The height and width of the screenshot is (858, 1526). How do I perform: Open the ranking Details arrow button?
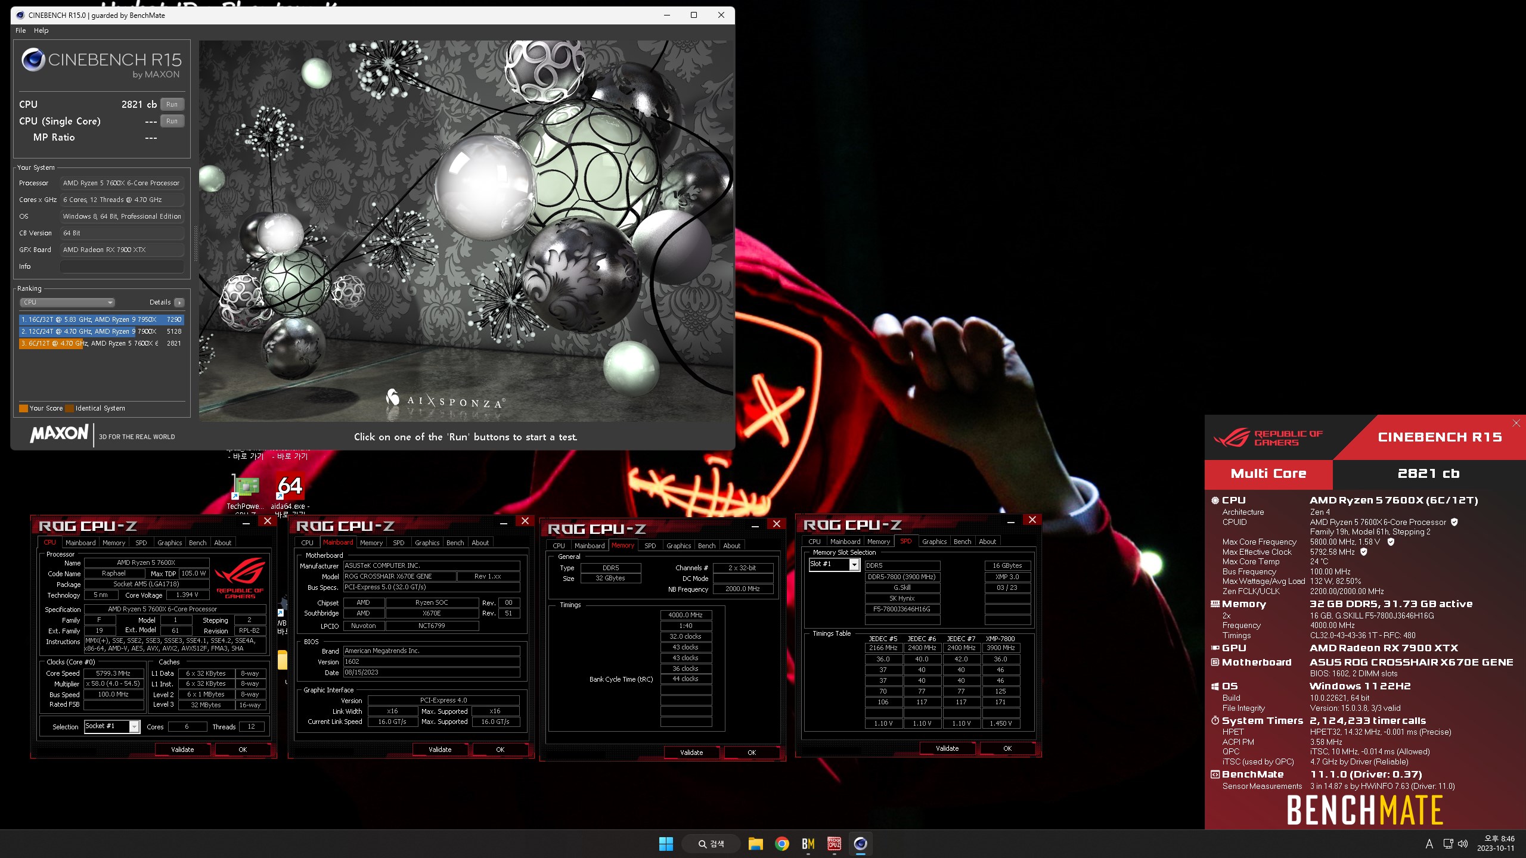pyautogui.click(x=179, y=303)
